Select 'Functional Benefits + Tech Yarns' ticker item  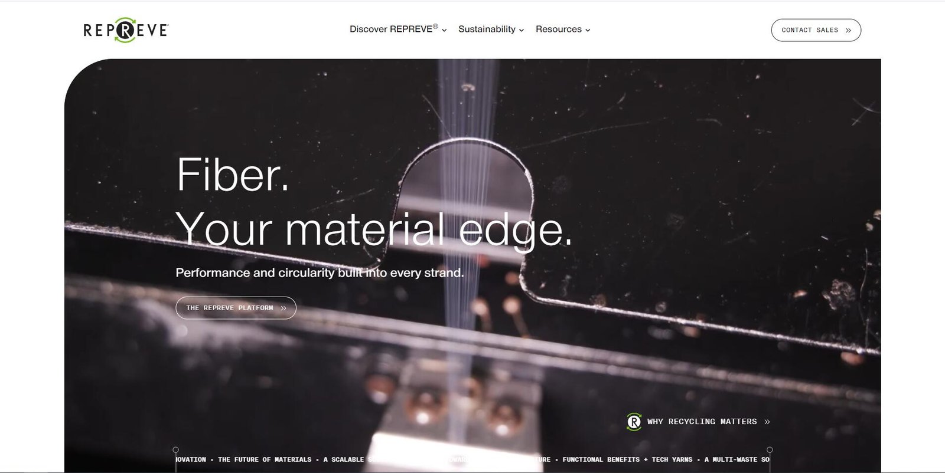coord(627,459)
